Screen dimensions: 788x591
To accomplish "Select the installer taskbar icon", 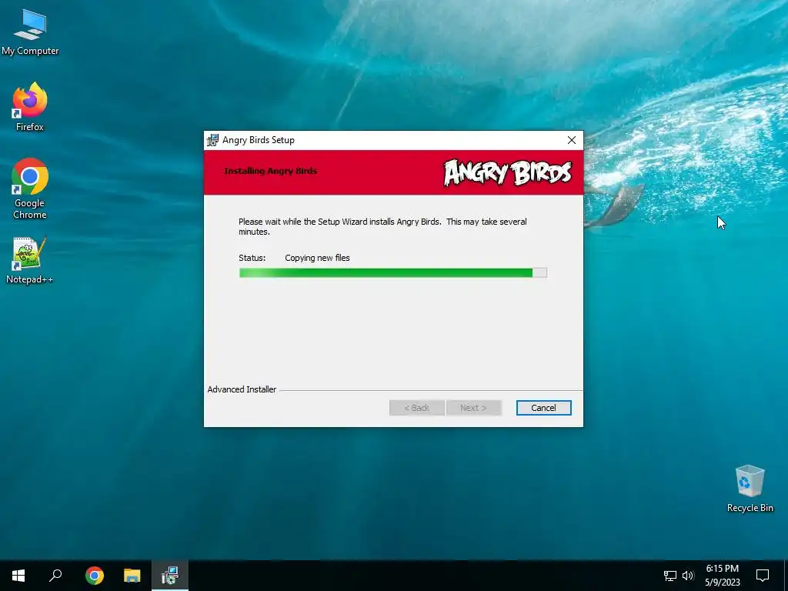I will [x=170, y=576].
